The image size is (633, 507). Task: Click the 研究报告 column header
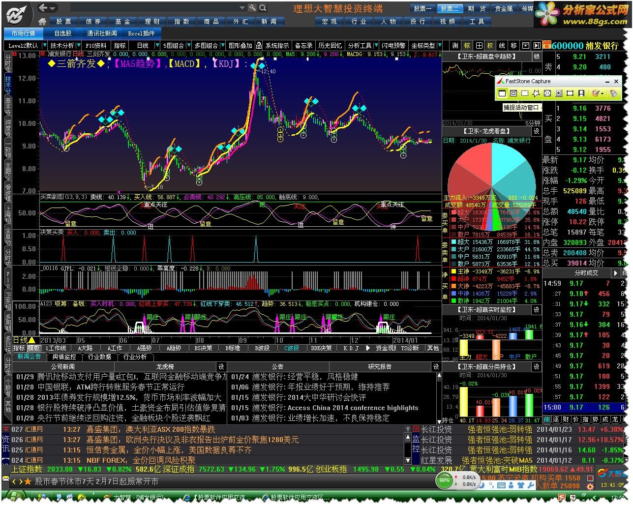[380, 366]
